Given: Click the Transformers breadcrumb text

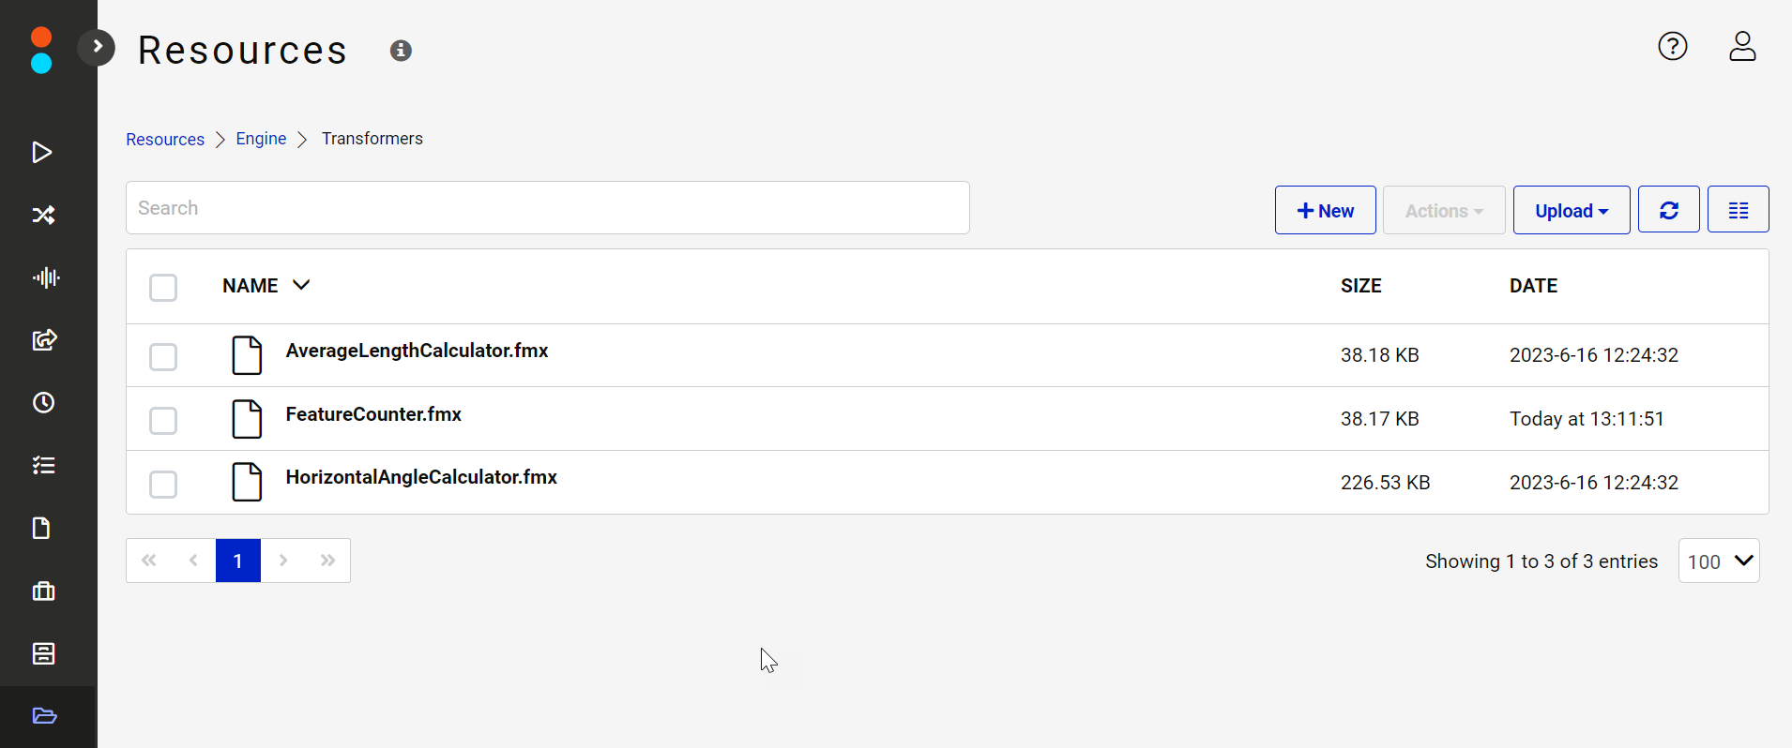Looking at the screenshot, I should tap(372, 139).
